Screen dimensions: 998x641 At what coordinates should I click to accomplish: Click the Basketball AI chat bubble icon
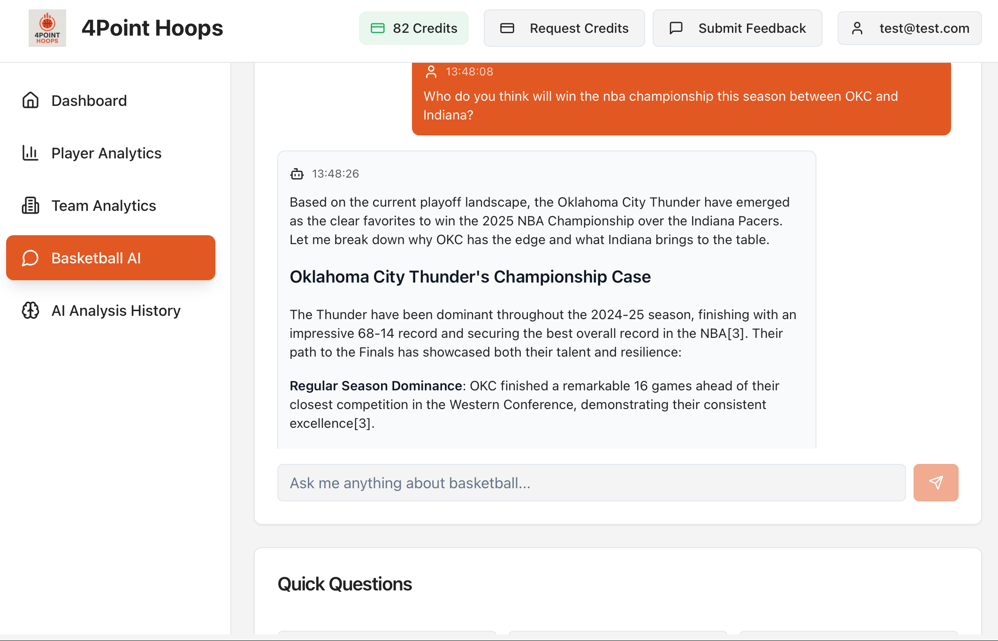pos(30,258)
